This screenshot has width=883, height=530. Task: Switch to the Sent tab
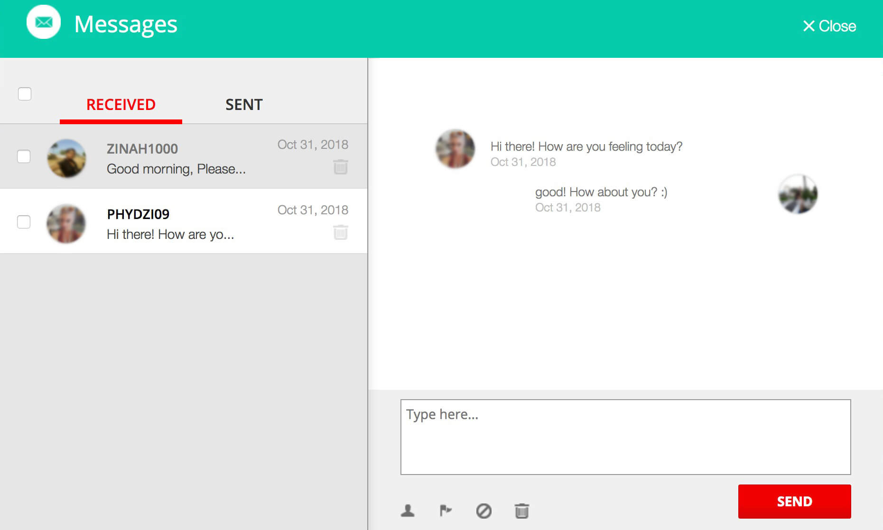point(244,105)
